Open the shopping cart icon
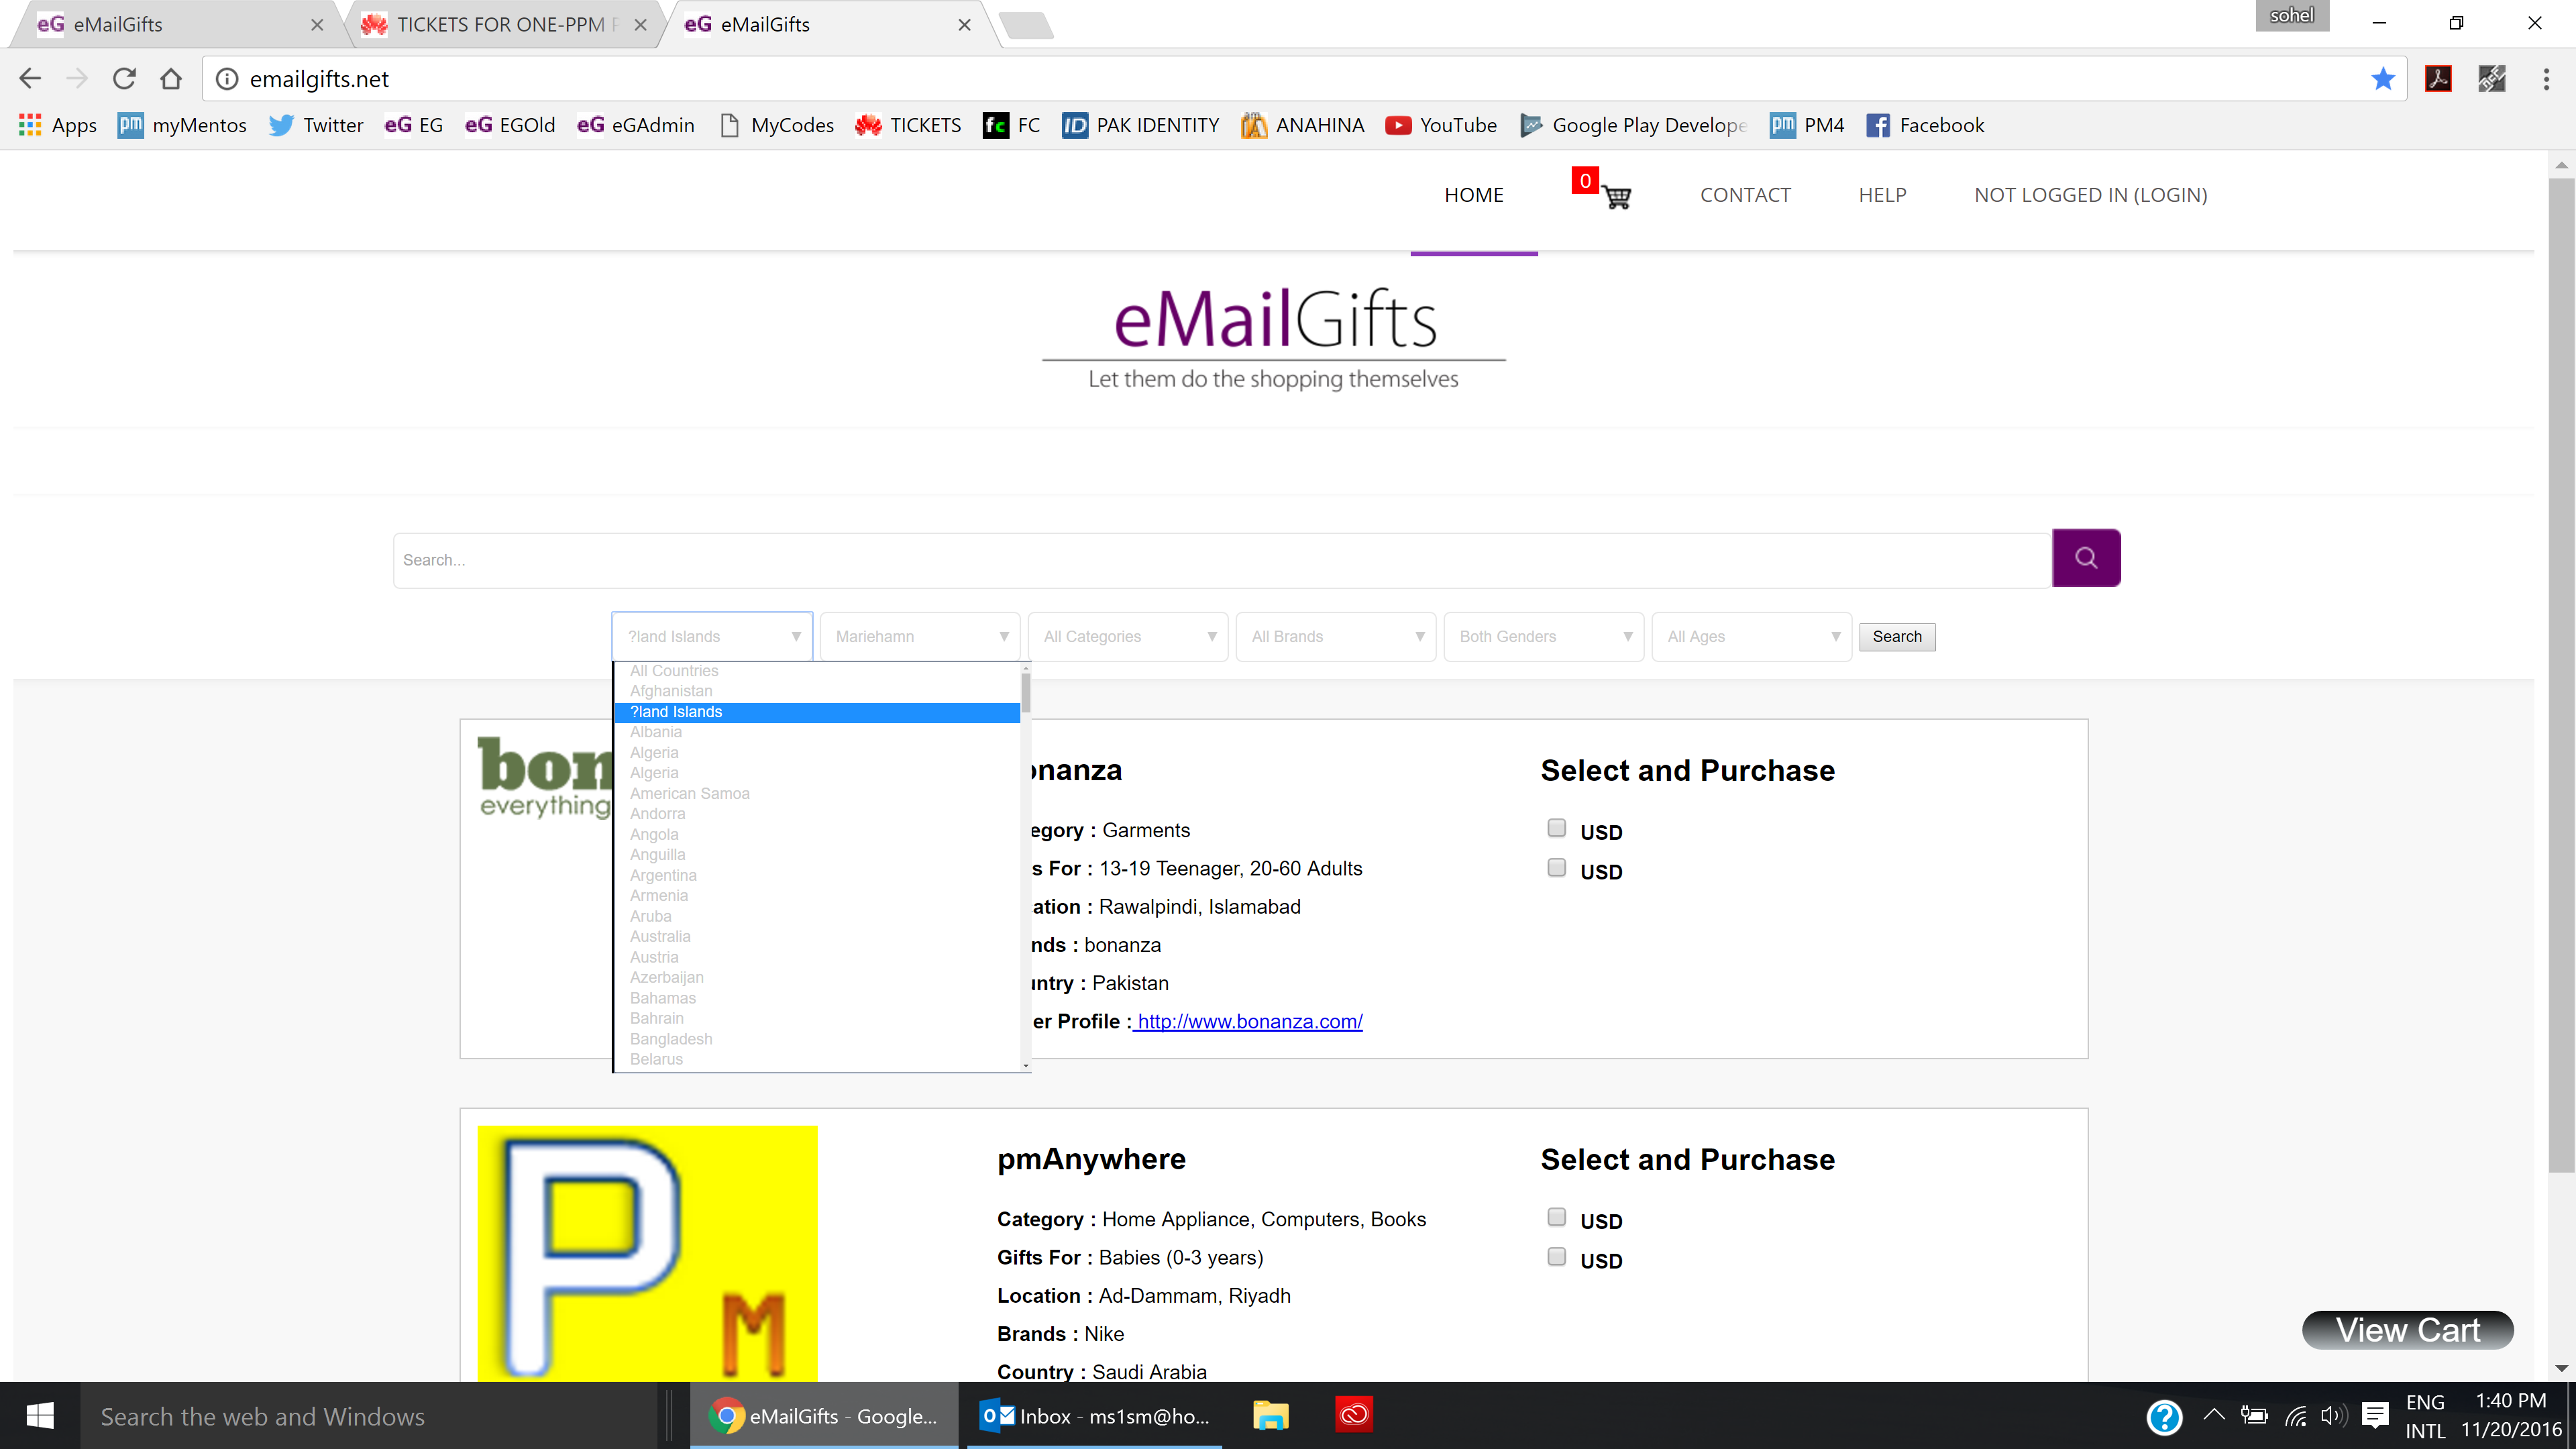This screenshot has height=1449, width=2576. tap(1616, 196)
